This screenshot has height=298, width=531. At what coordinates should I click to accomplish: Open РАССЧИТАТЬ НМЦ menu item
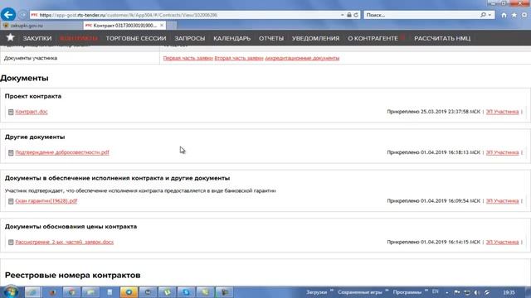click(x=442, y=39)
